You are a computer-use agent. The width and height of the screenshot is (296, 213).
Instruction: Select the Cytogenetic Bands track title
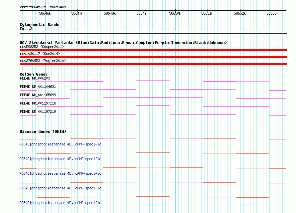[x=40, y=25]
